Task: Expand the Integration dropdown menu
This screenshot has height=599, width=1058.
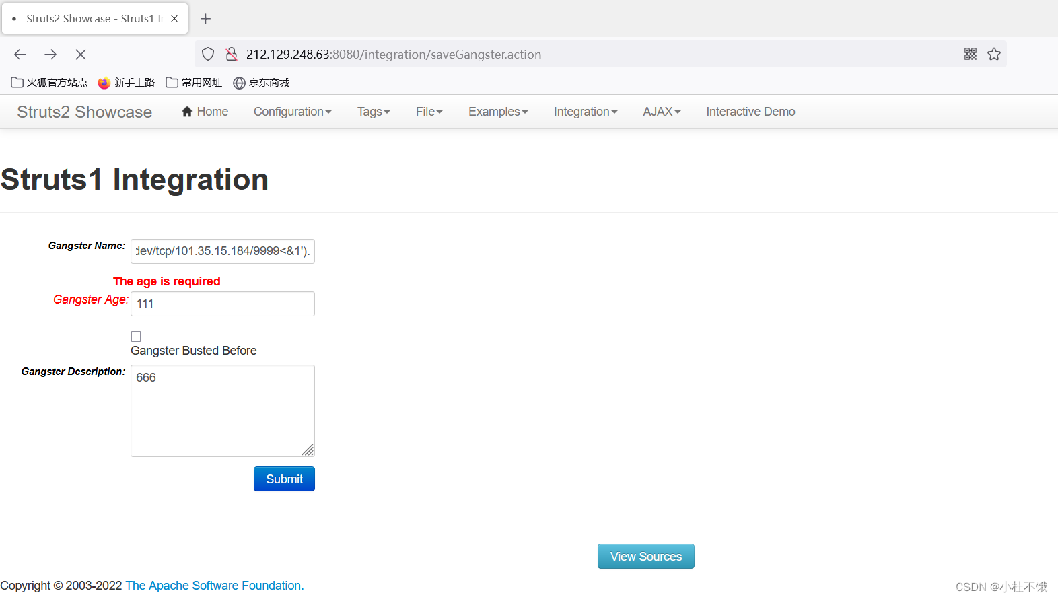Action: (586, 112)
